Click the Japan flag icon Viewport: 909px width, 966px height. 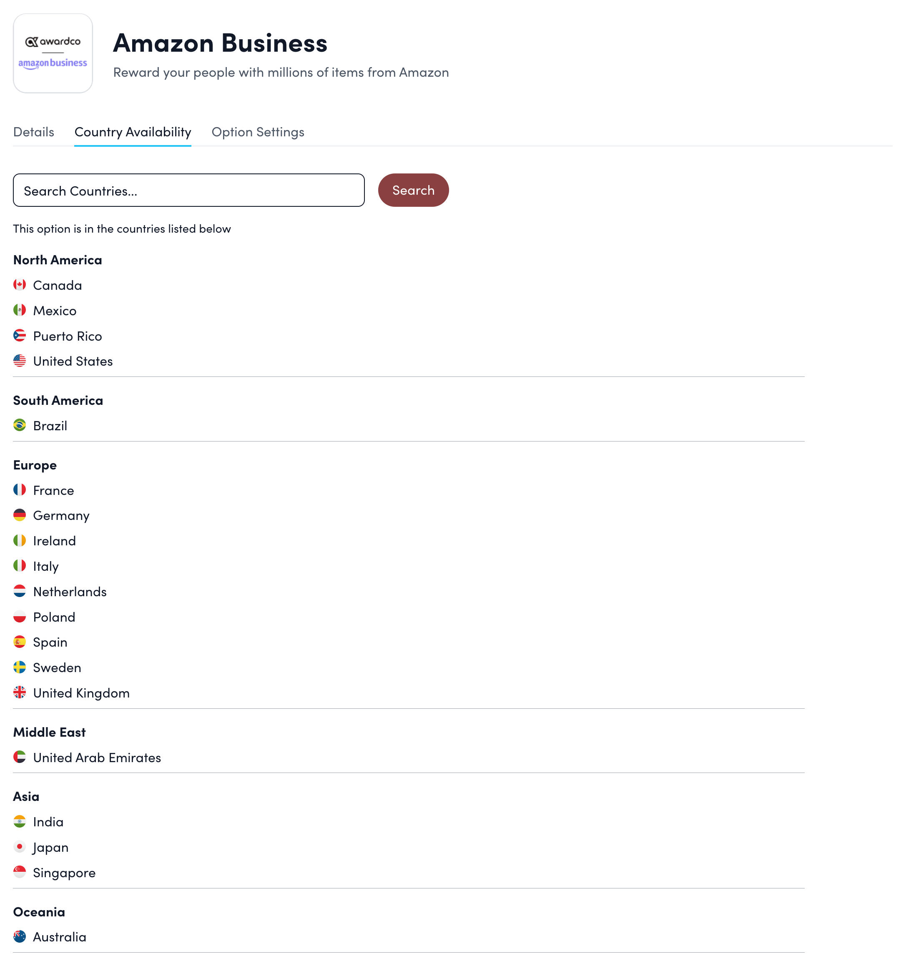pyautogui.click(x=19, y=847)
